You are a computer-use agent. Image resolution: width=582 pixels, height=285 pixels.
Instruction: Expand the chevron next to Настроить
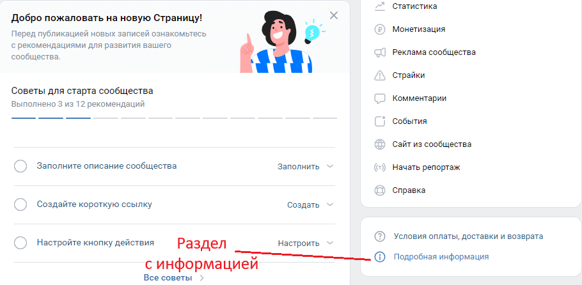330,243
